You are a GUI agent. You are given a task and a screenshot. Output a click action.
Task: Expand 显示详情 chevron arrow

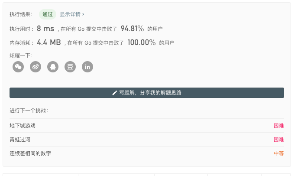click(x=83, y=14)
